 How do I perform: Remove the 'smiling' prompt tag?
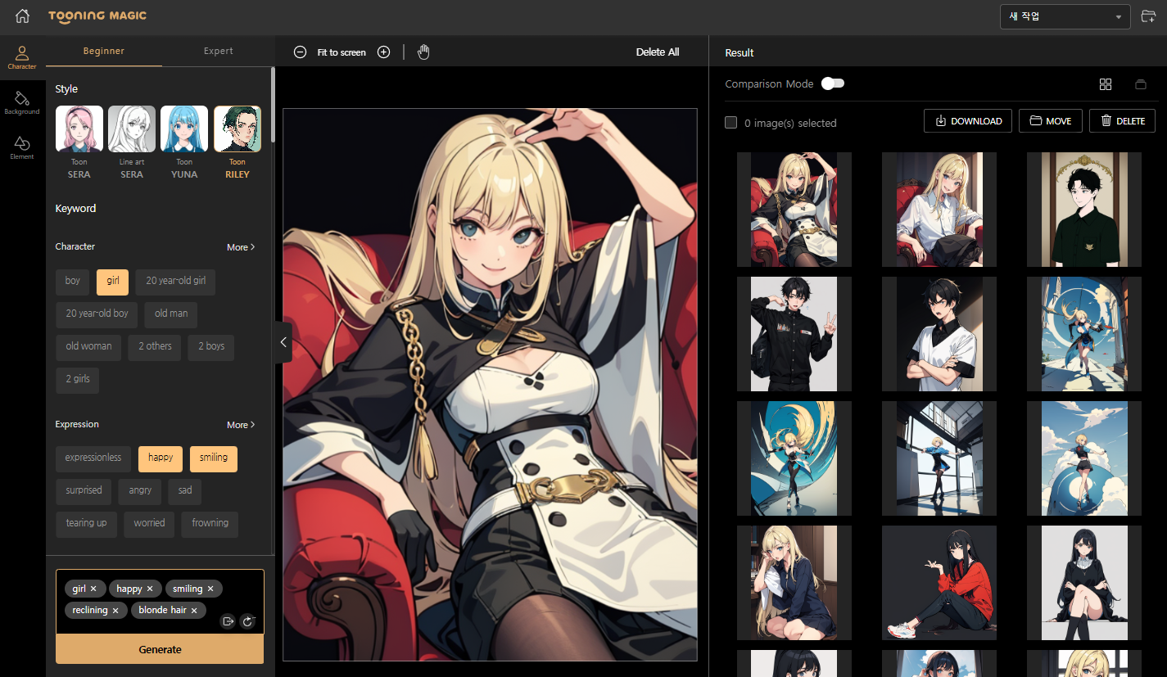click(x=210, y=589)
